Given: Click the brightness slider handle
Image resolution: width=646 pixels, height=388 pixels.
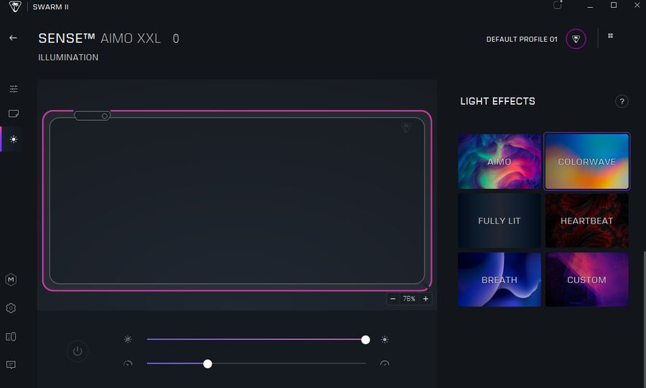Looking at the screenshot, I should (365, 339).
